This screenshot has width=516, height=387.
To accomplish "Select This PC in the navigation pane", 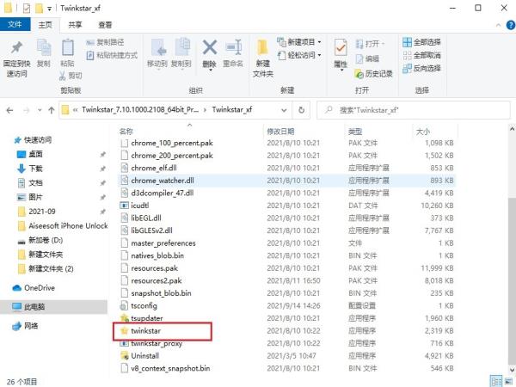I will 53,307.
